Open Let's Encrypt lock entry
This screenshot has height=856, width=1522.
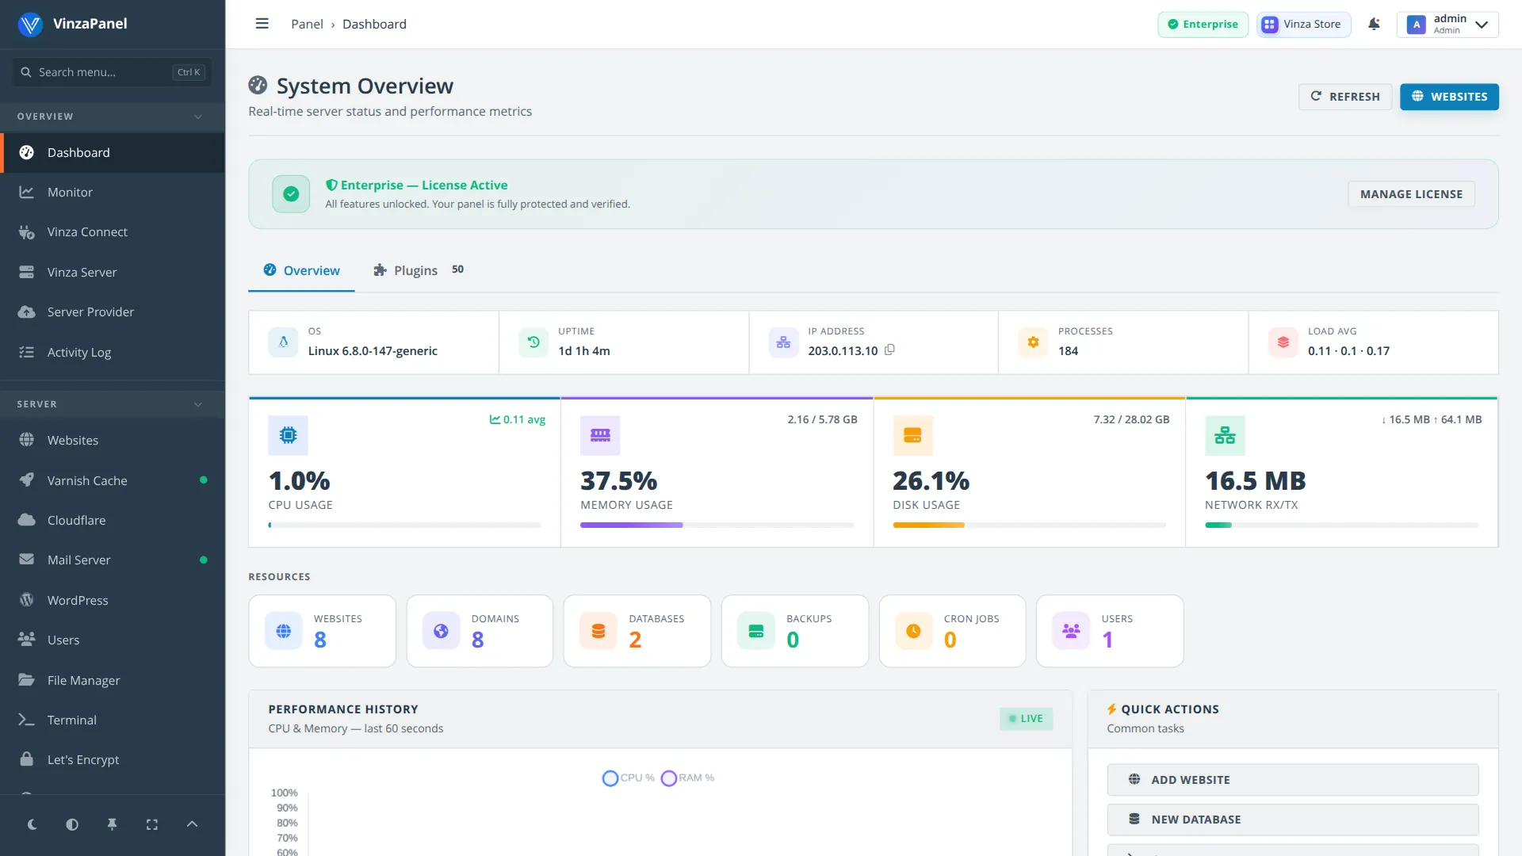113,759
